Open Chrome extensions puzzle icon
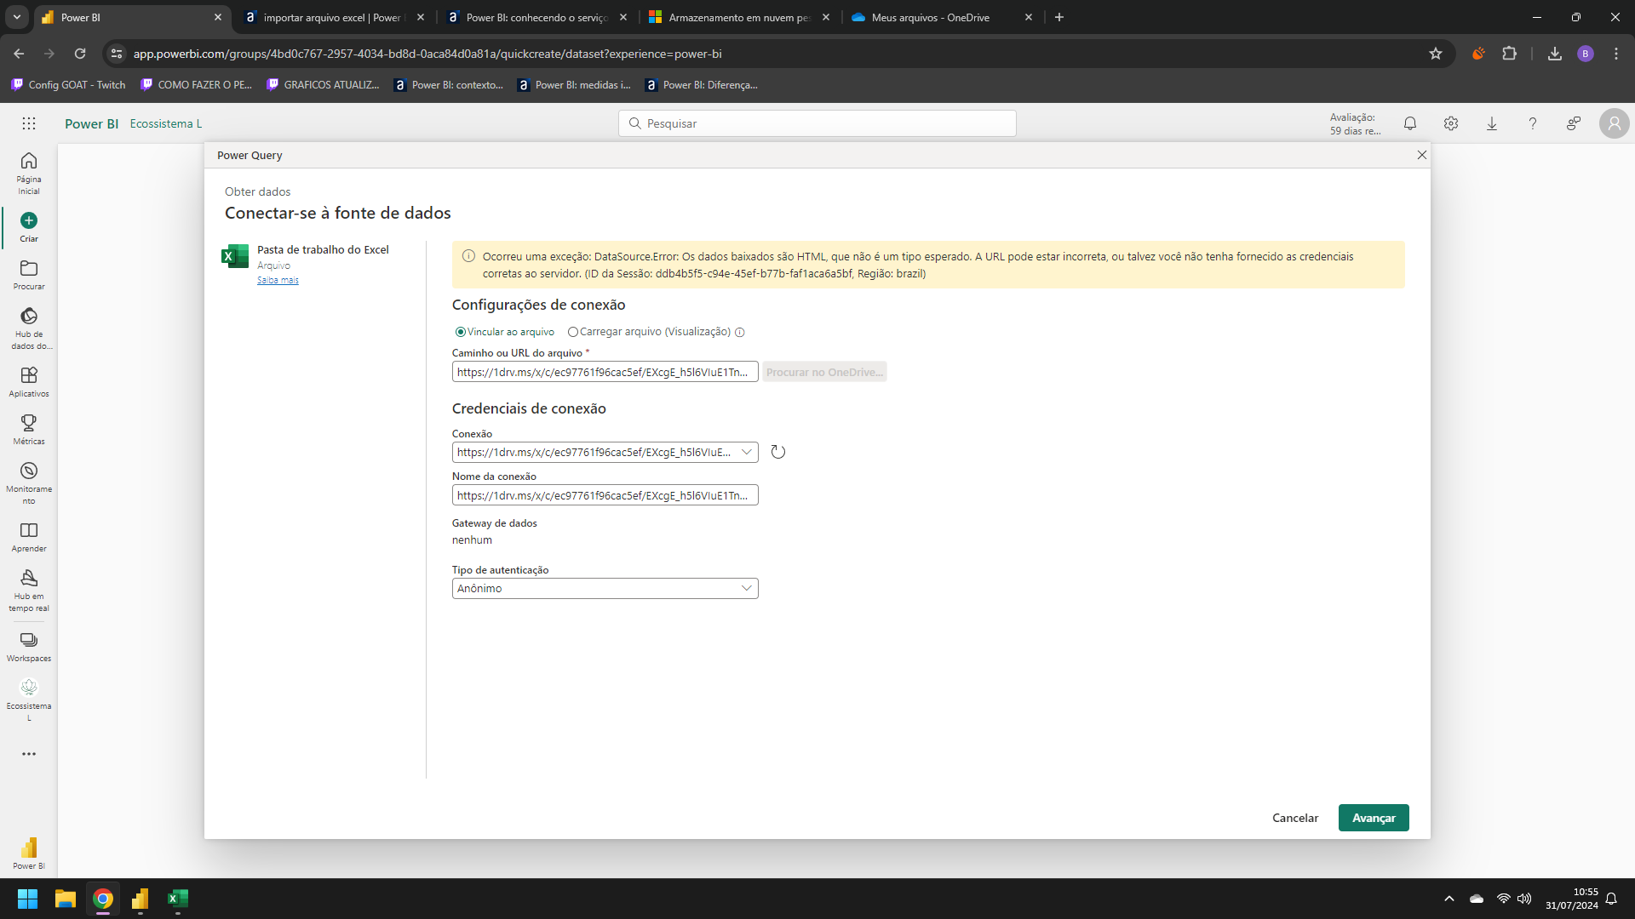 [1510, 54]
